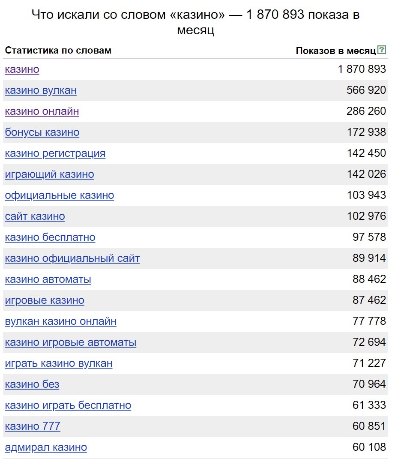Click the «вулкан казино онлайн» link

(x=60, y=321)
